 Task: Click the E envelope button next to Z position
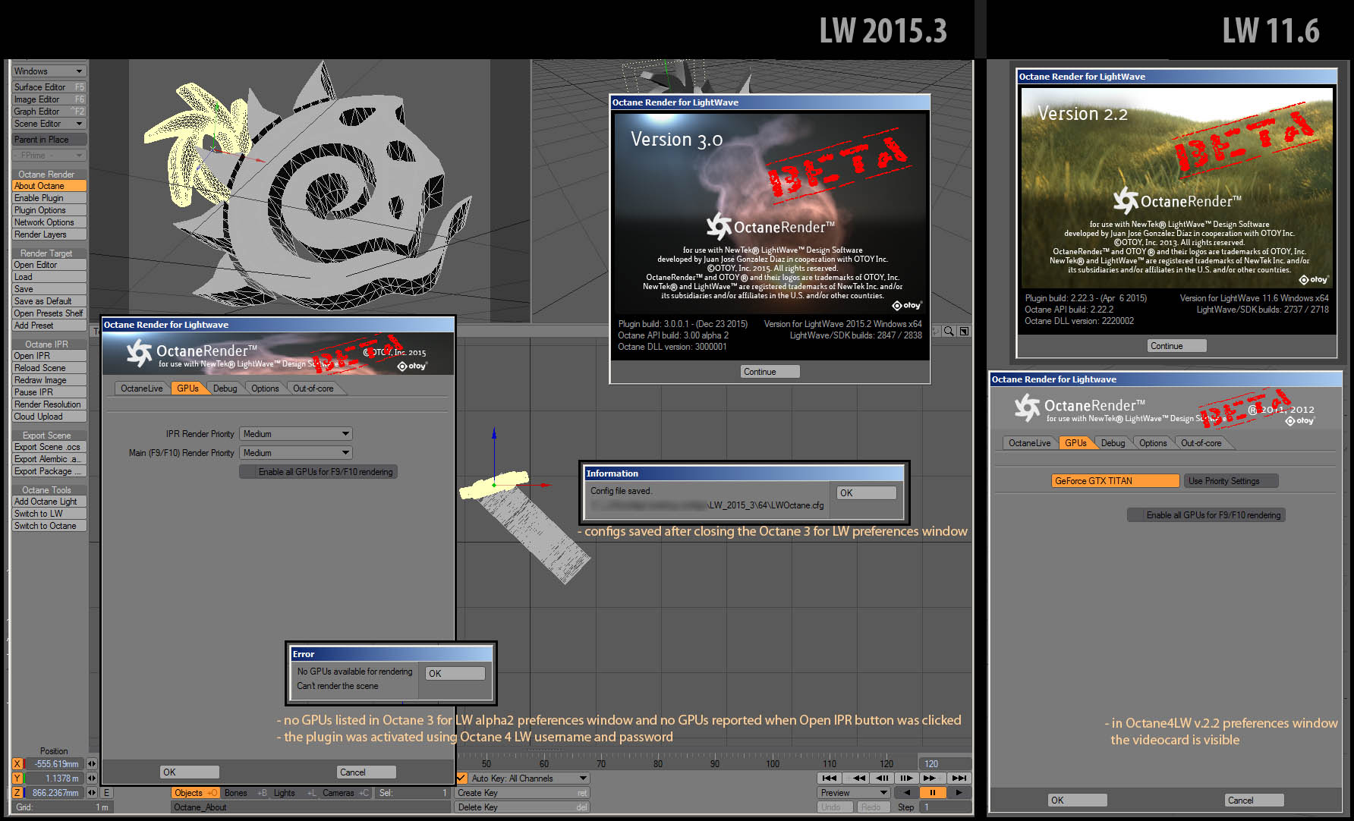(x=106, y=793)
